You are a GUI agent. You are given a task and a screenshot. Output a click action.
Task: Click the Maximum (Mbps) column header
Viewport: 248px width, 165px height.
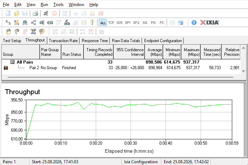tap(191, 52)
